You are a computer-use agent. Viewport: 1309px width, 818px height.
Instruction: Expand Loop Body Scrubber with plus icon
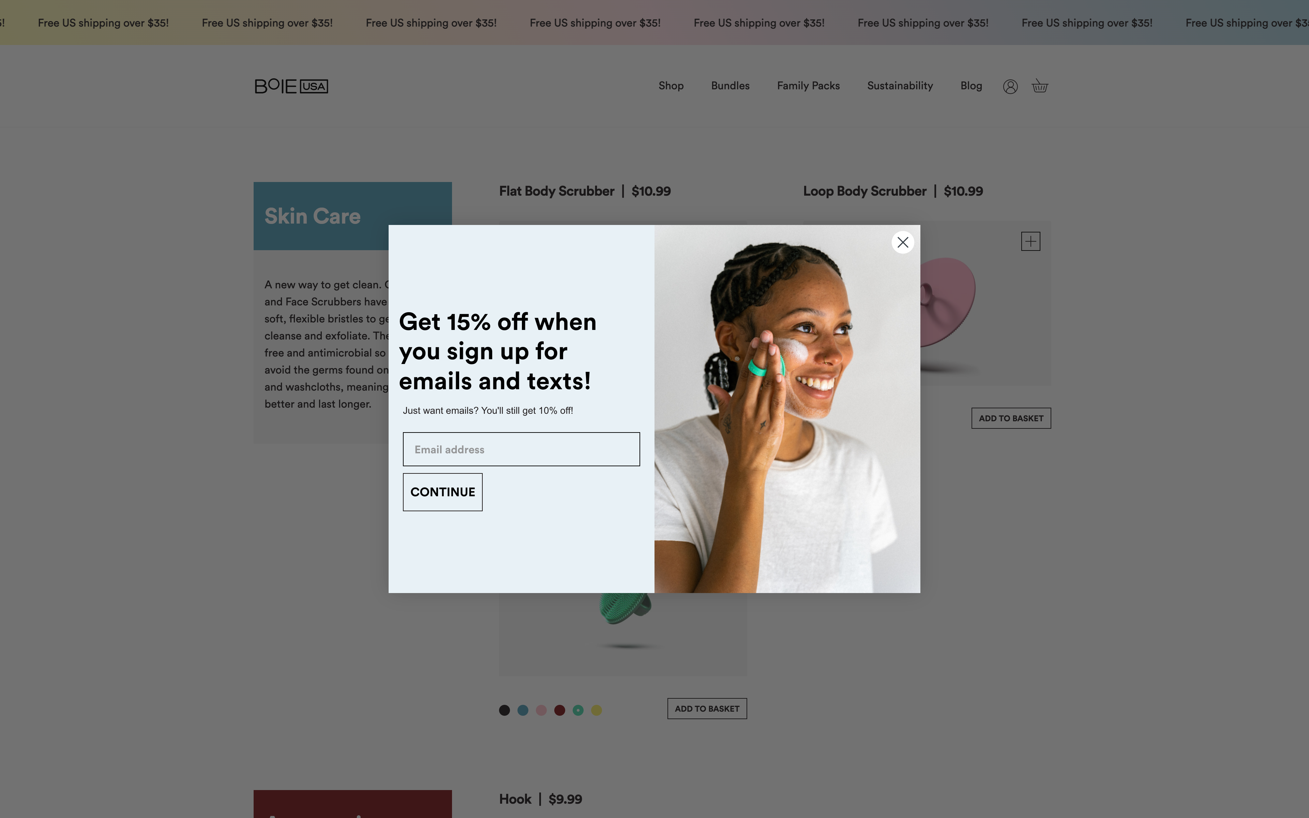coord(1030,241)
